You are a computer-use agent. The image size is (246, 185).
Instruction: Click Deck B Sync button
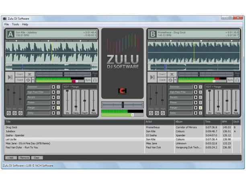pyautogui.click(x=230, y=80)
